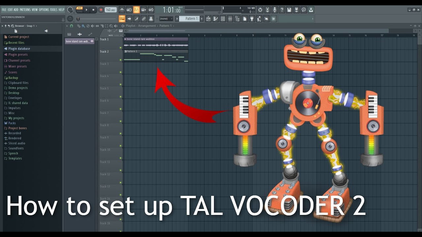The image size is (422, 237).
Task: Click the note/clip grouping link icon
Action: (x=144, y=19)
